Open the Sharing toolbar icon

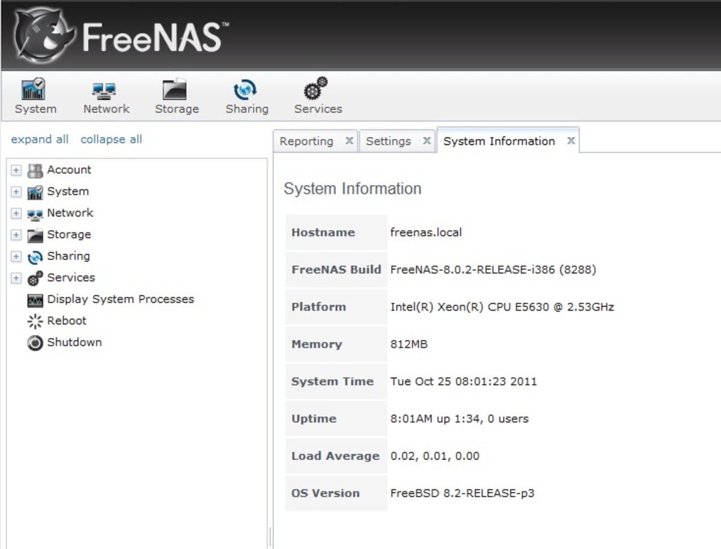[247, 95]
